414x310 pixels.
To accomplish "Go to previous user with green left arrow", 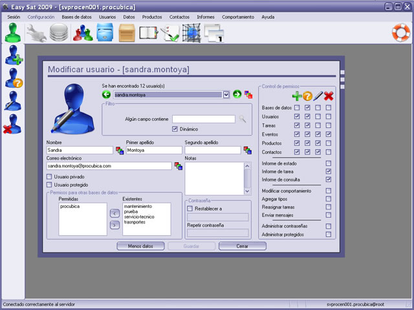I will click(106, 94).
